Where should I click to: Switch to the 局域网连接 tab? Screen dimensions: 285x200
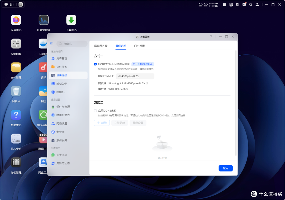click(x=101, y=46)
